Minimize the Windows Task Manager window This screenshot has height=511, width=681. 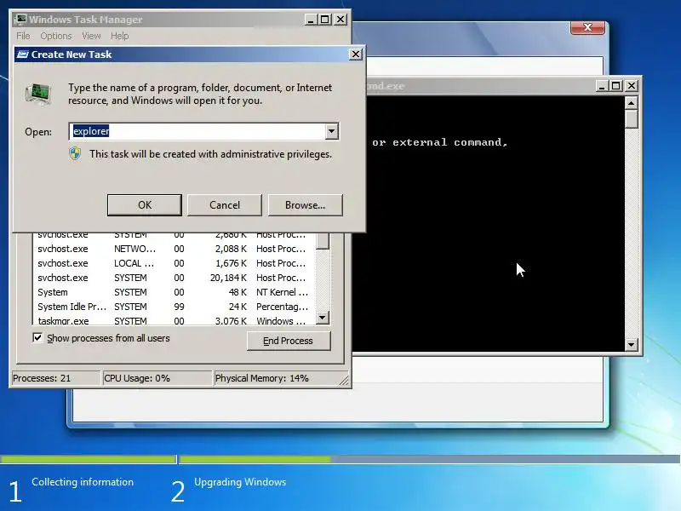311,20
